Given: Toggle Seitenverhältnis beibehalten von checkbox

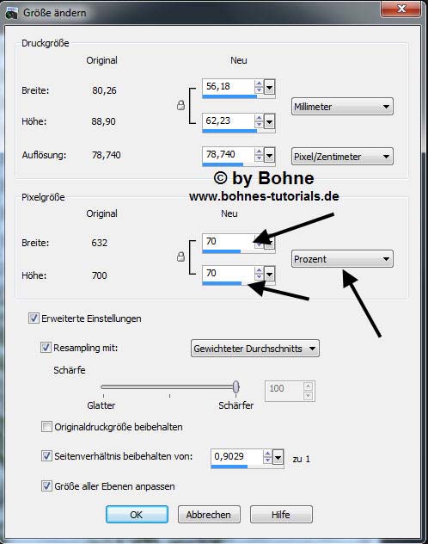Looking at the screenshot, I should tap(46, 455).
